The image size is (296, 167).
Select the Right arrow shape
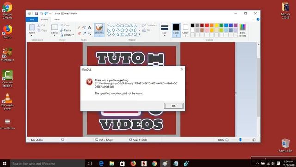point(126,30)
